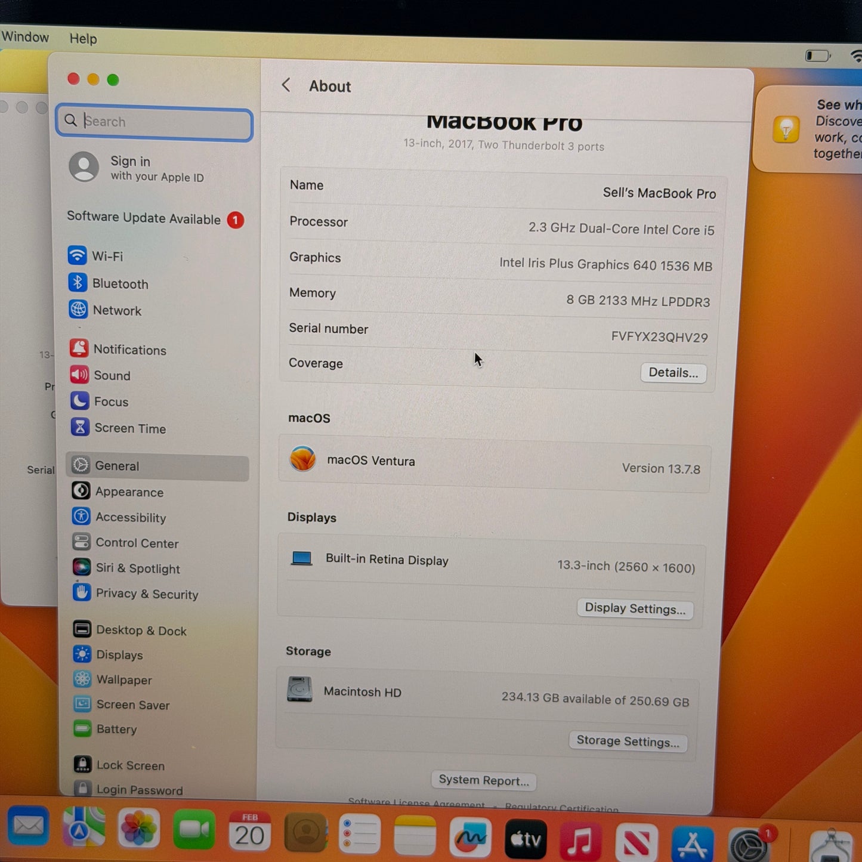Click Intel Iris Plus Graphics 640 value
Viewport: 862px width, 862px height.
[606, 264]
